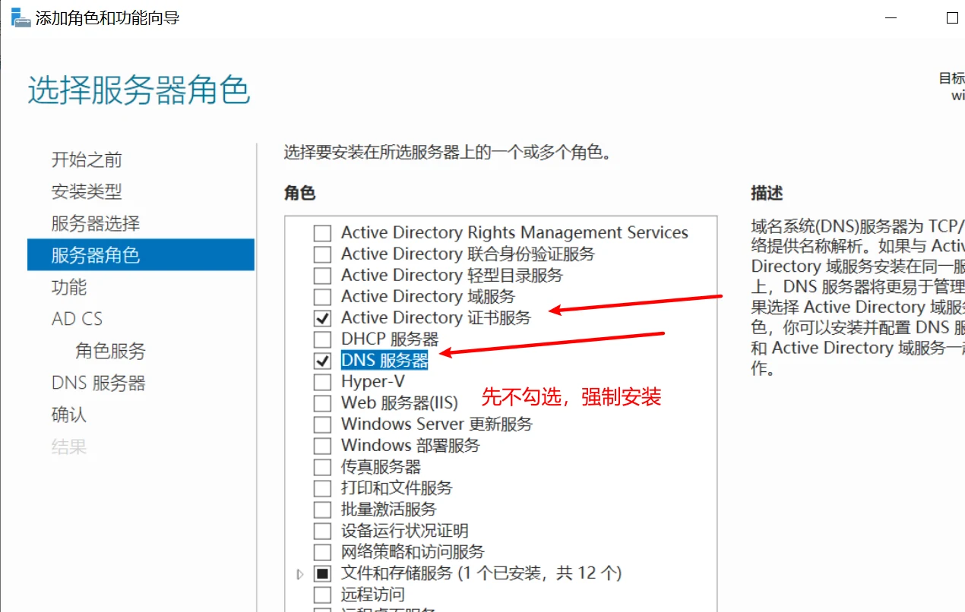Viewport: 965px width, 612px height.
Task: Check Windows Server 更新服务 checkbox
Action: point(323,424)
